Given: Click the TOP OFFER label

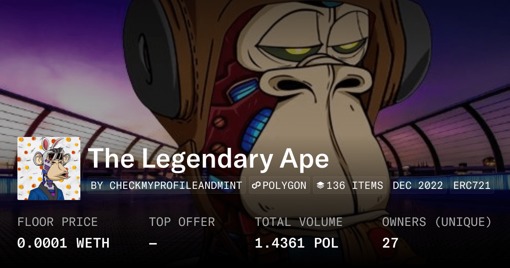Looking at the screenshot, I should pos(182,222).
